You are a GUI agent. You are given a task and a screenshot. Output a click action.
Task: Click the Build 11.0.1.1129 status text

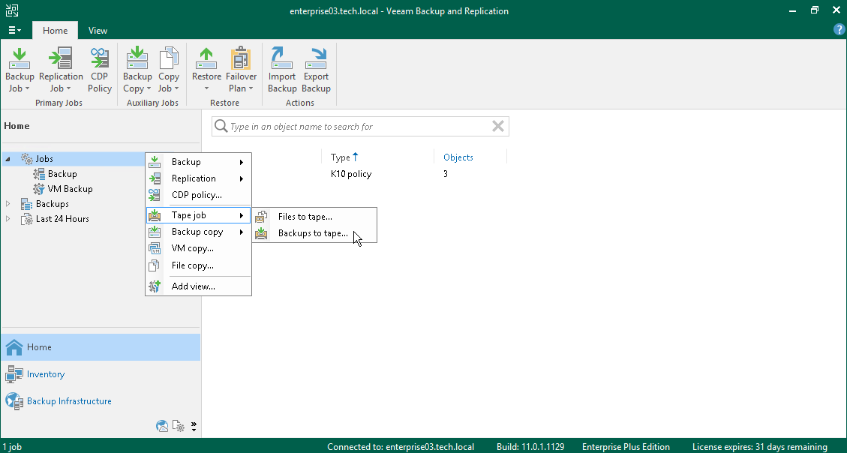tap(530, 447)
